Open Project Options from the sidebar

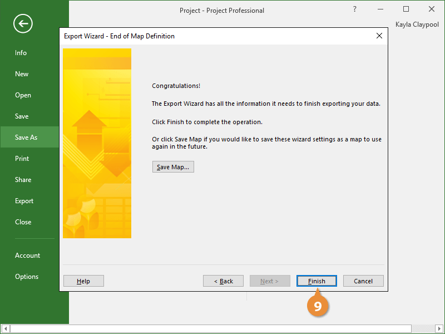tap(27, 277)
